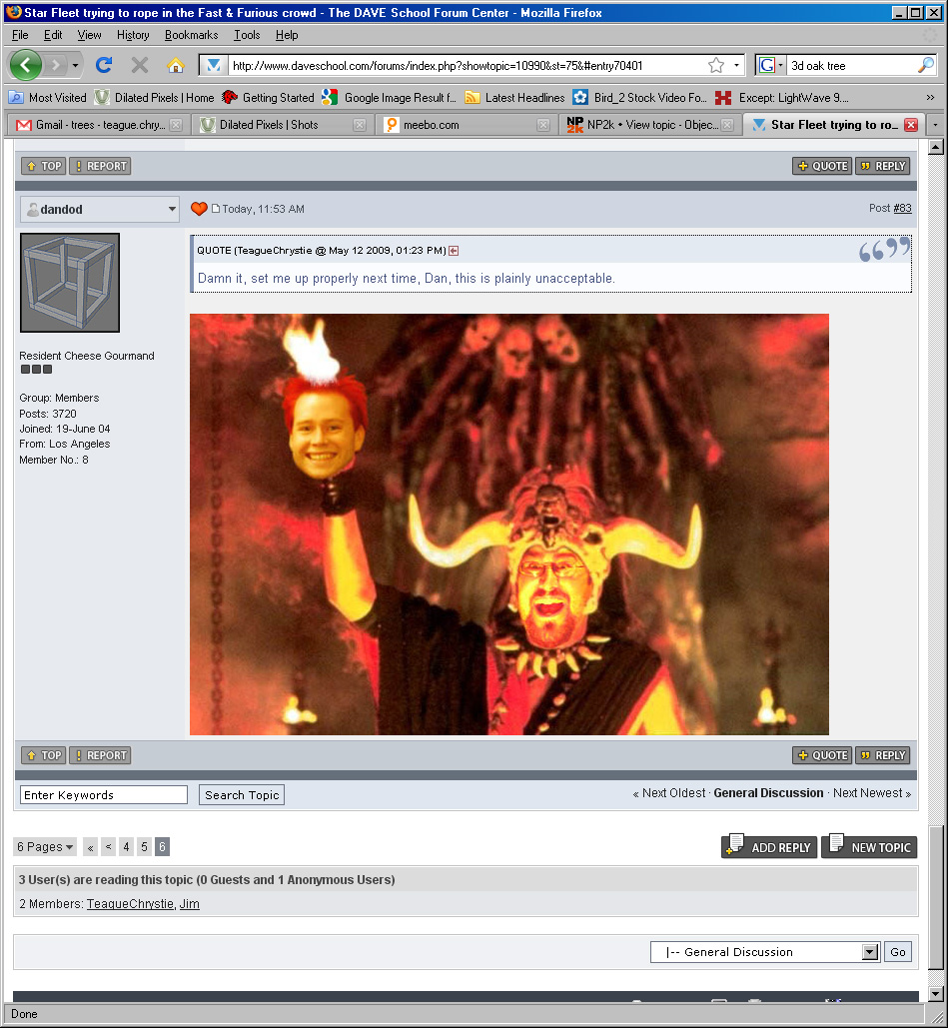This screenshot has height=1028, width=948.
Task: Click the QUOTE button under dandod's post
Action: tap(822, 755)
